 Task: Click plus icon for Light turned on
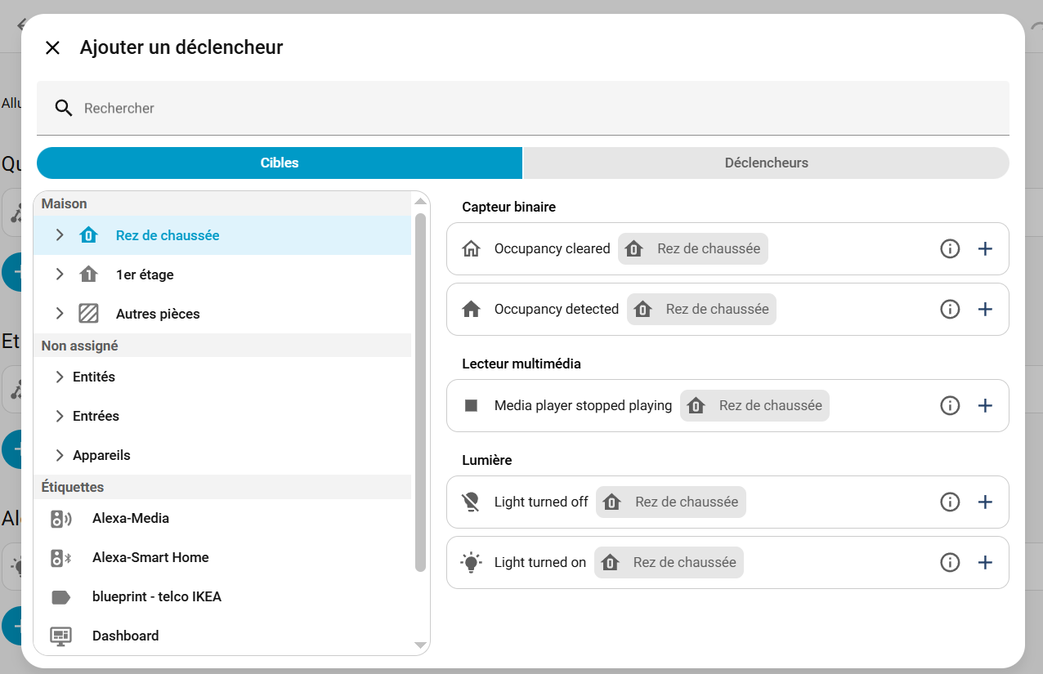point(985,563)
